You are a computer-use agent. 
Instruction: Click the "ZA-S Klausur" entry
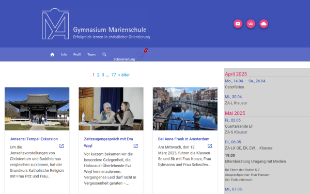click(x=236, y=132)
